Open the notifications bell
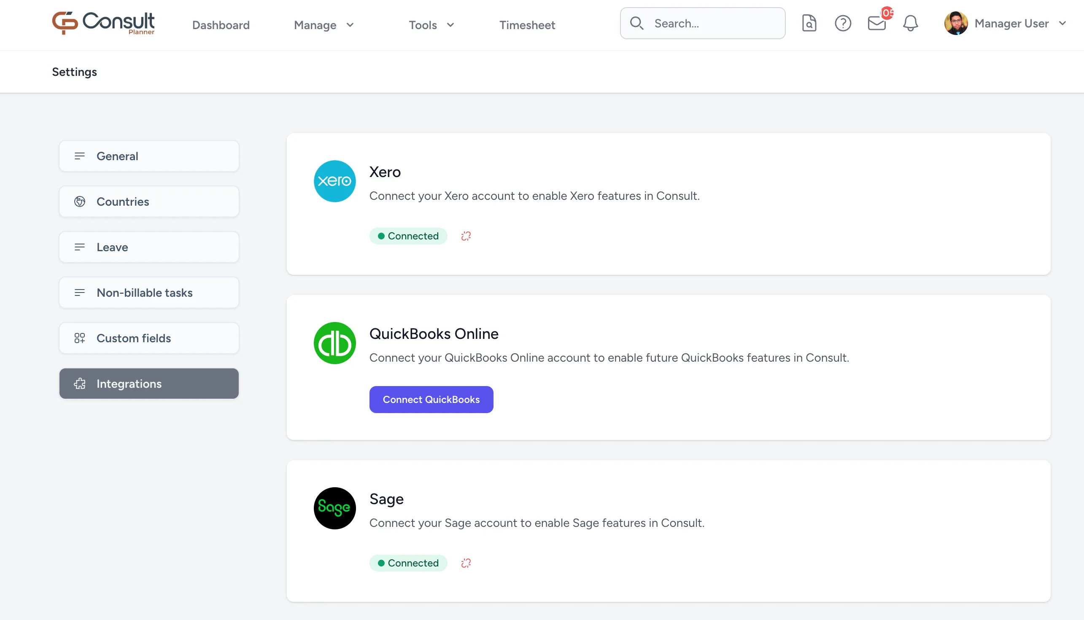The height and width of the screenshot is (620, 1084). click(x=910, y=23)
